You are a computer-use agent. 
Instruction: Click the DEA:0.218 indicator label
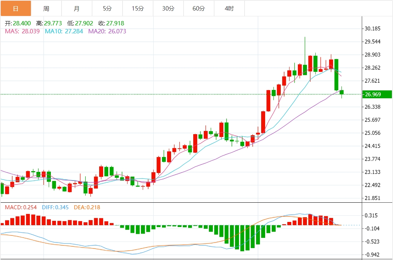[x=87, y=207]
